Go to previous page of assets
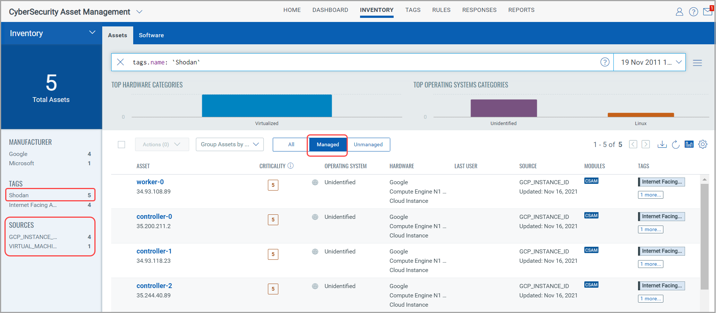The image size is (716, 313). pos(633,144)
